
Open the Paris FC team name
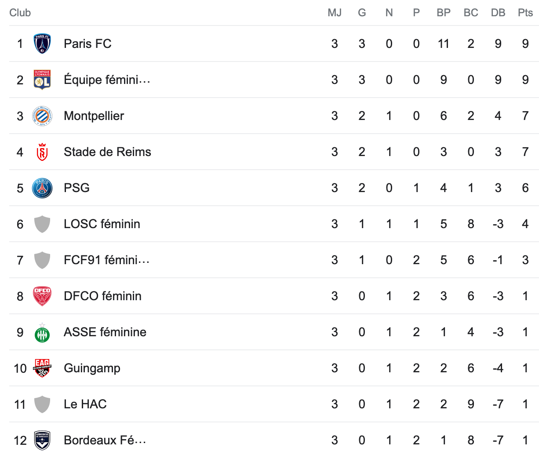[87, 44]
